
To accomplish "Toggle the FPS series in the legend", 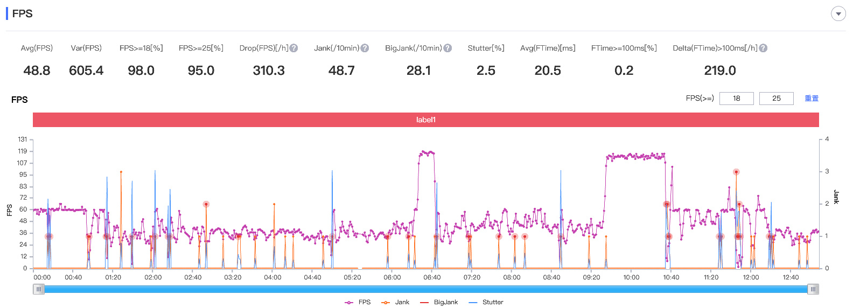I will click(x=358, y=302).
